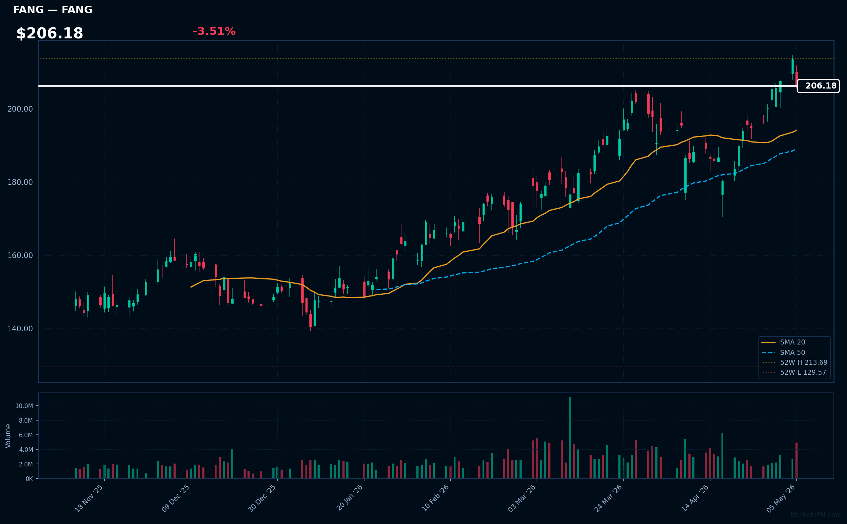Click the $206.18 current price heading
The width and height of the screenshot is (847, 524).
click(x=50, y=33)
